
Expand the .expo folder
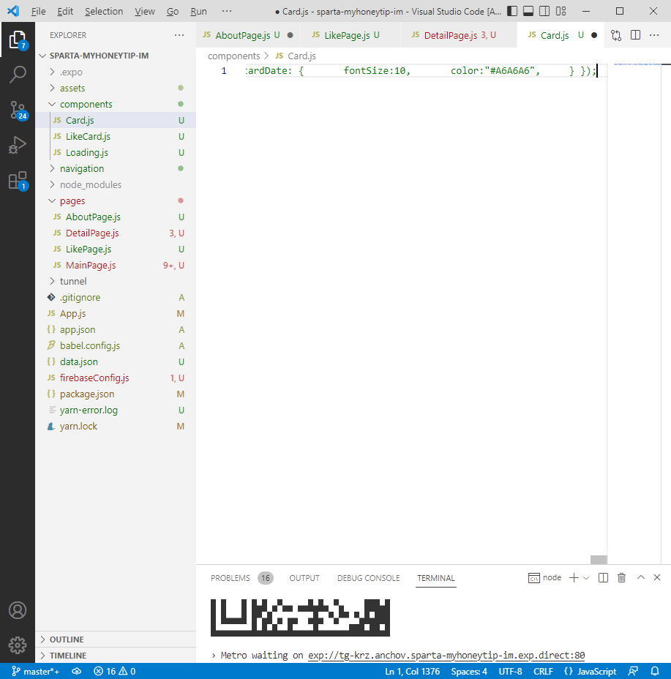coord(115,72)
